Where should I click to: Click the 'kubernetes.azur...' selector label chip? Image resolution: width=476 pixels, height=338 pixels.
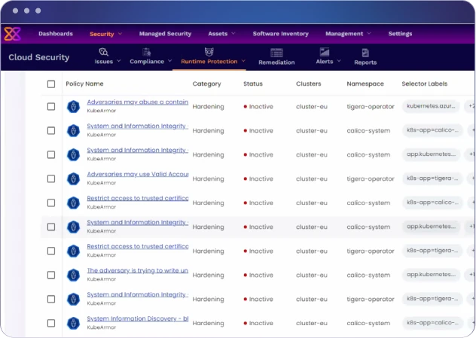431,106
